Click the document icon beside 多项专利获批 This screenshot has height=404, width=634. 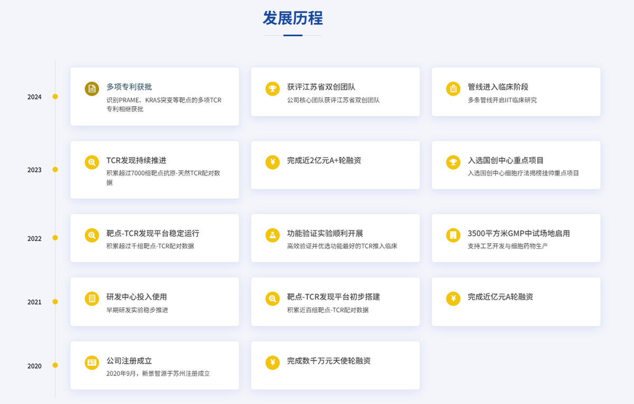[92, 89]
